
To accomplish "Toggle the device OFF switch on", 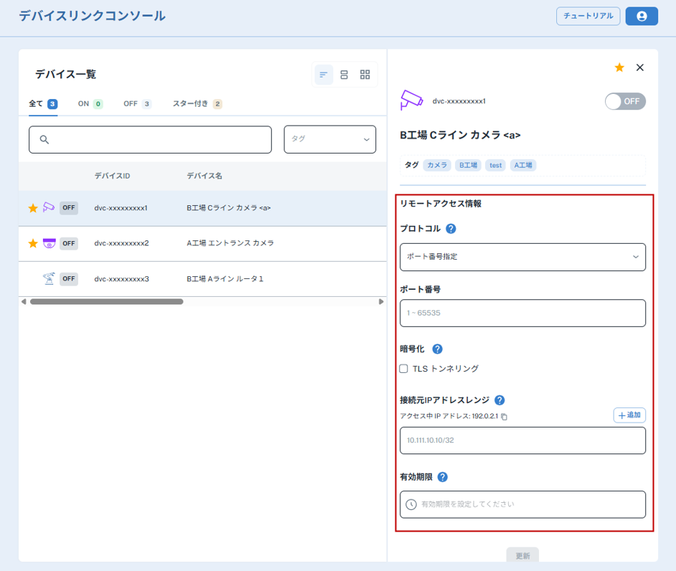I will [x=625, y=101].
